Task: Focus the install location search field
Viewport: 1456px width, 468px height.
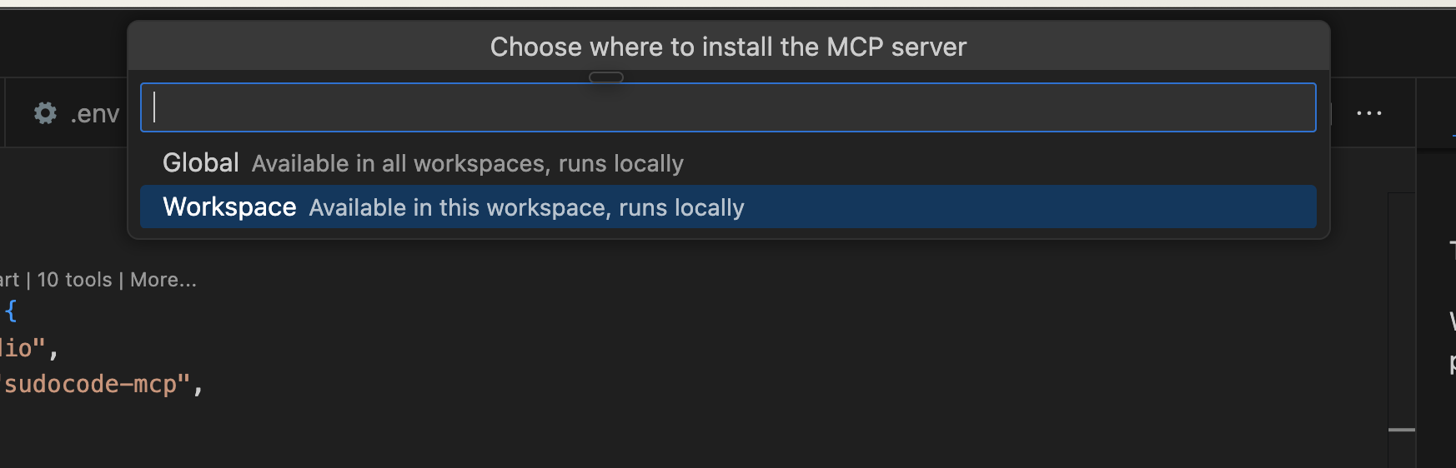Action: click(728, 107)
